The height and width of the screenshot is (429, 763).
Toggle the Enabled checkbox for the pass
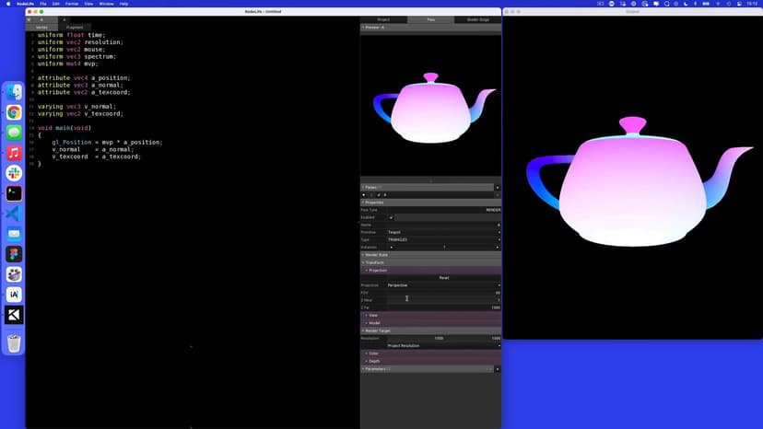[391, 217]
